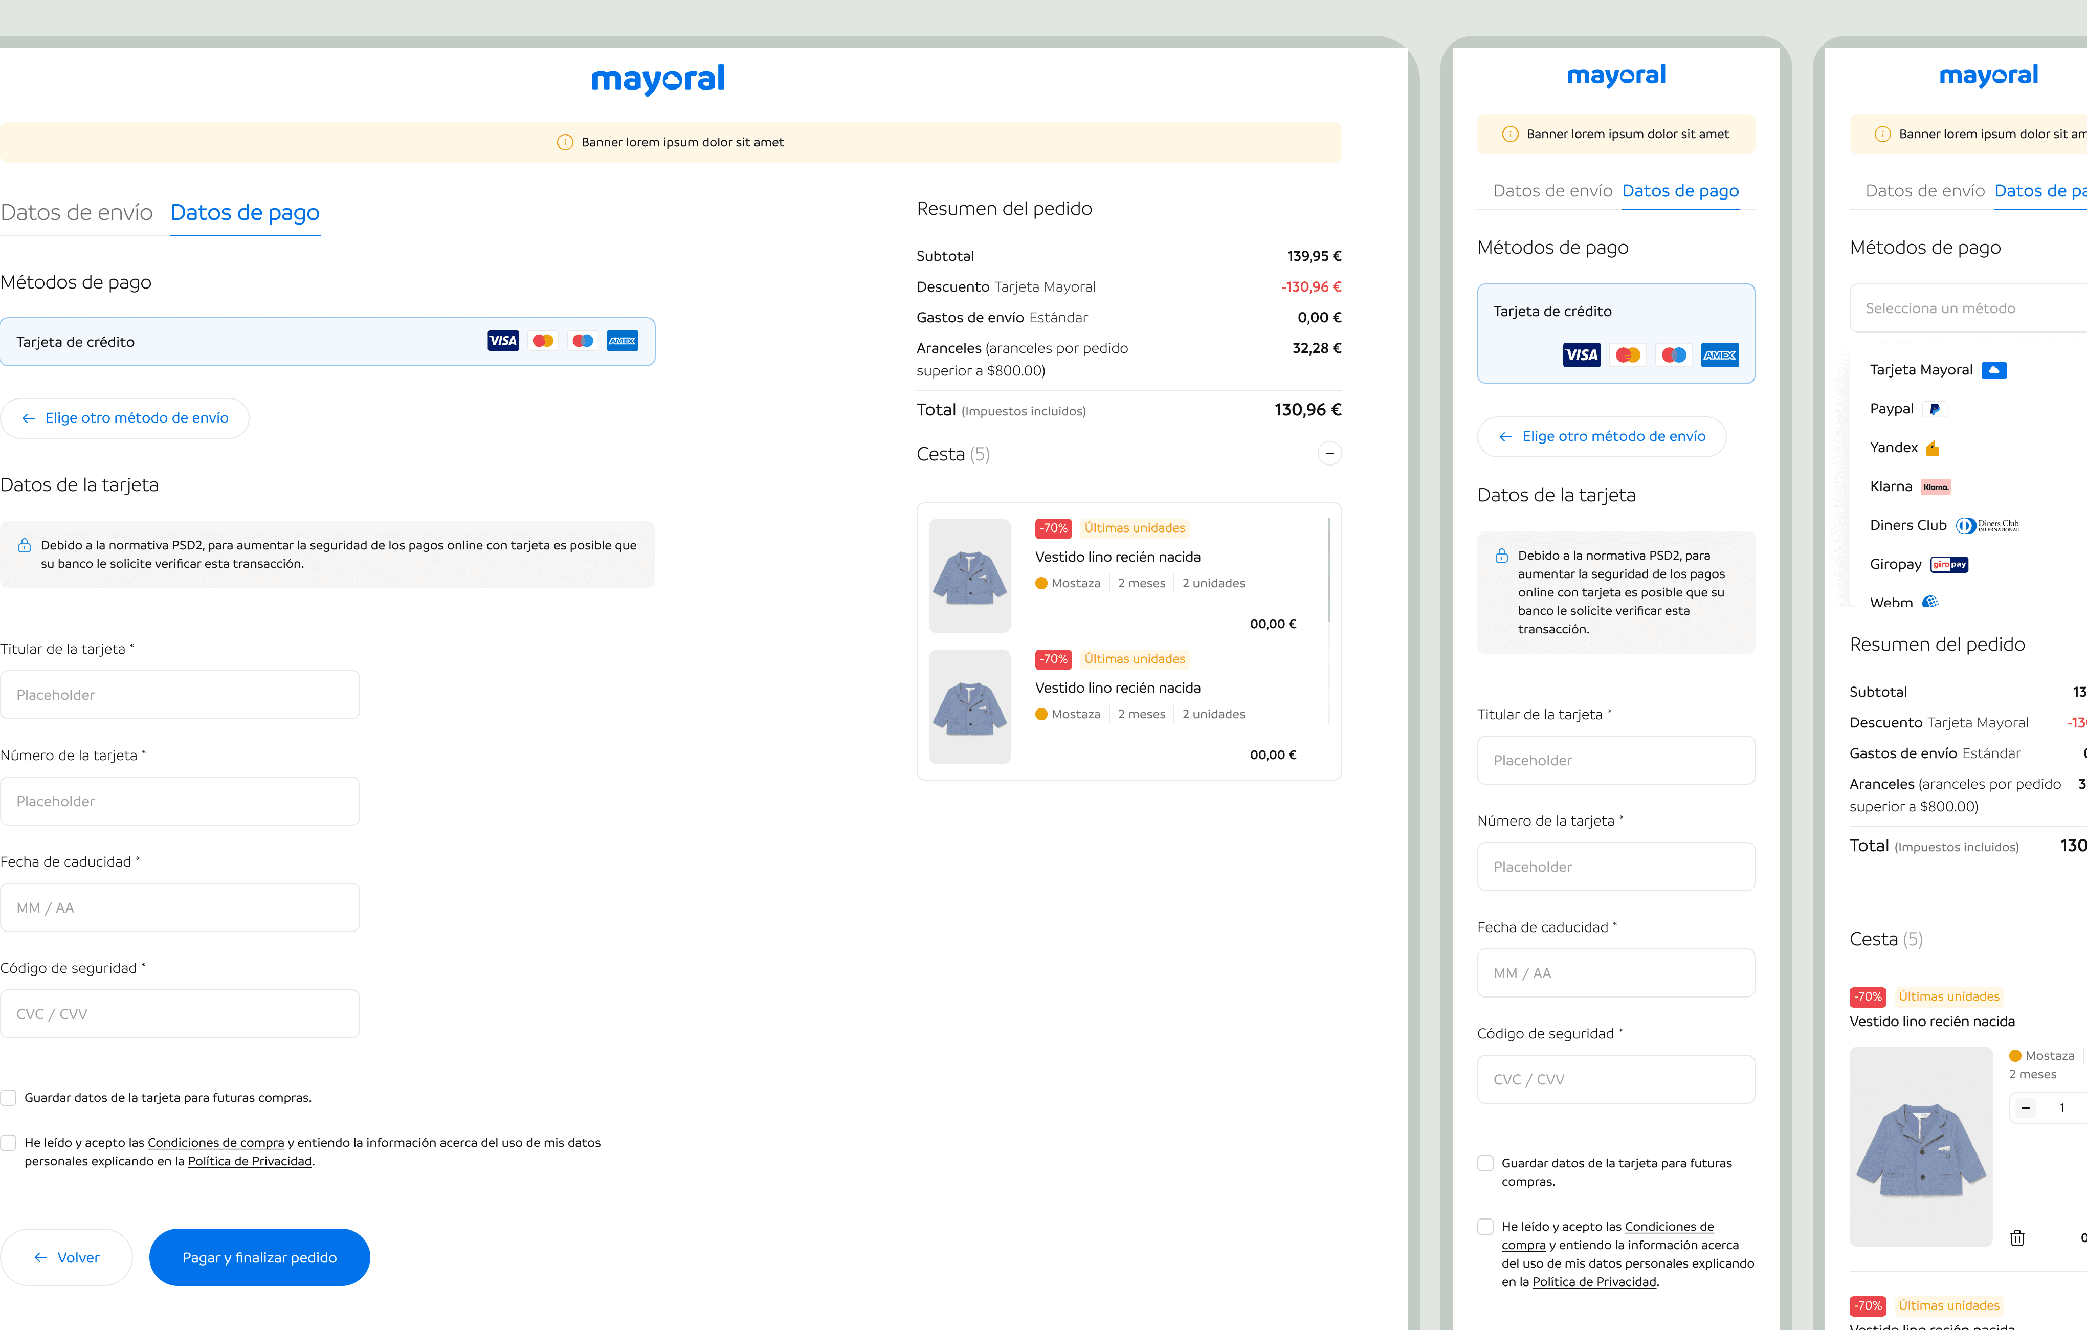The height and width of the screenshot is (1330, 2087).
Task: Open the 'Selecciona un método' dropdown
Action: (x=1967, y=308)
